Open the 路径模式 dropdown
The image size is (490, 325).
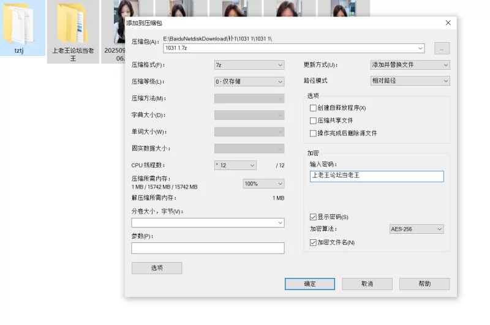click(x=410, y=81)
